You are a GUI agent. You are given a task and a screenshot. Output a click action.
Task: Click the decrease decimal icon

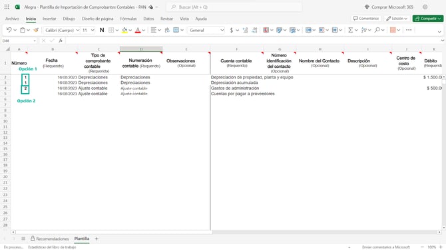pos(254,30)
